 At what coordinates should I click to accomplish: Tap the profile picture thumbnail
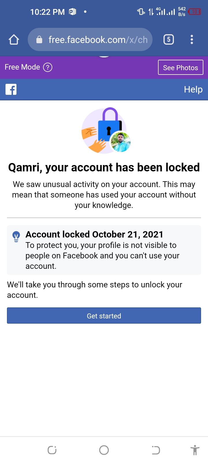click(x=121, y=142)
